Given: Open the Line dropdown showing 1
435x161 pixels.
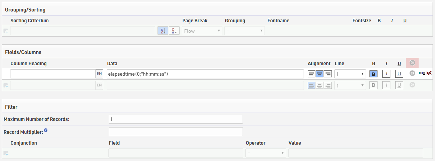Looking at the screenshot, I should [350, 74].
